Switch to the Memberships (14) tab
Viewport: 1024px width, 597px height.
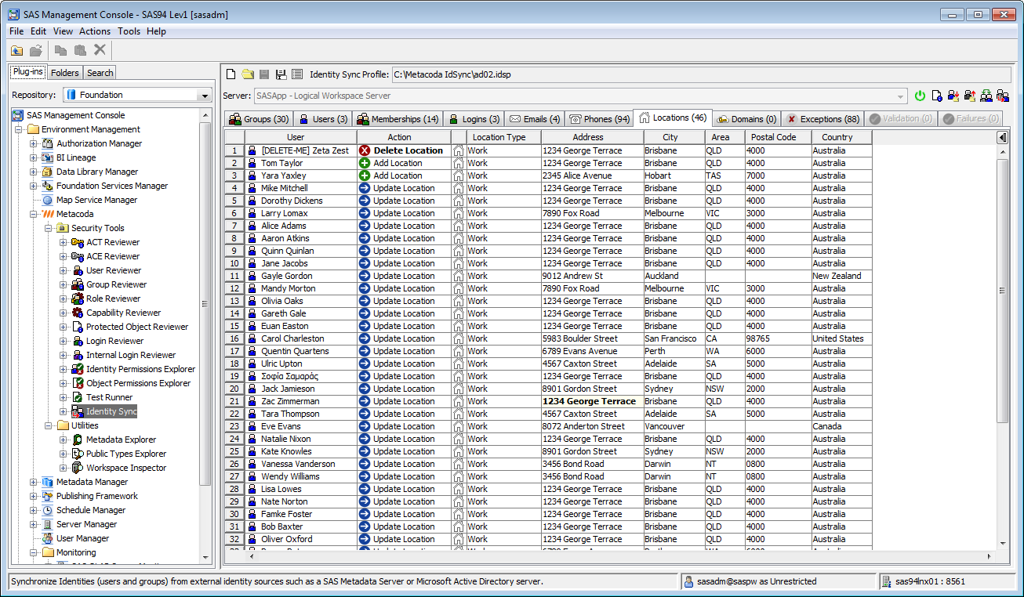(x=398, y=119)
